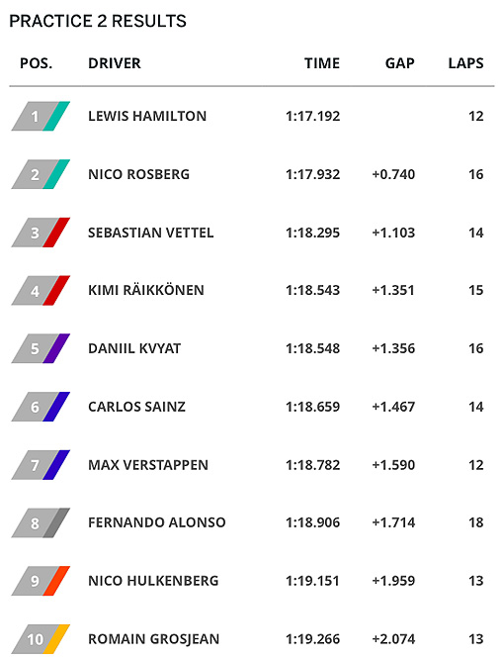Click the grey position 8 badge
The image size is (504, 659).
coord(41,522)
